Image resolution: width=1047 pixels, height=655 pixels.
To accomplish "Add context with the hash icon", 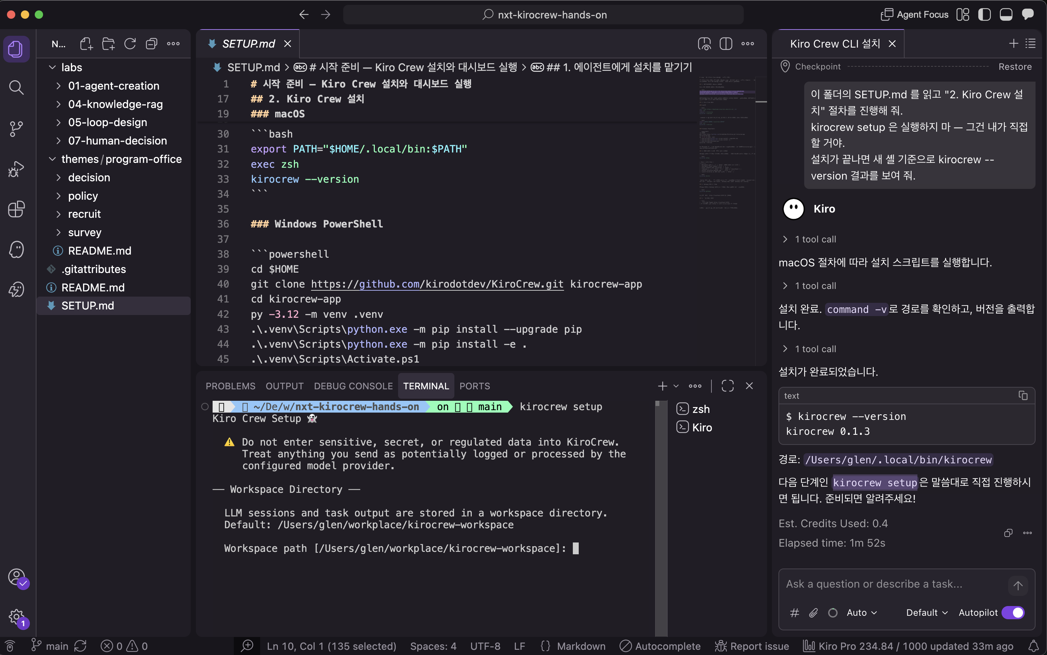I will [794, 613].
